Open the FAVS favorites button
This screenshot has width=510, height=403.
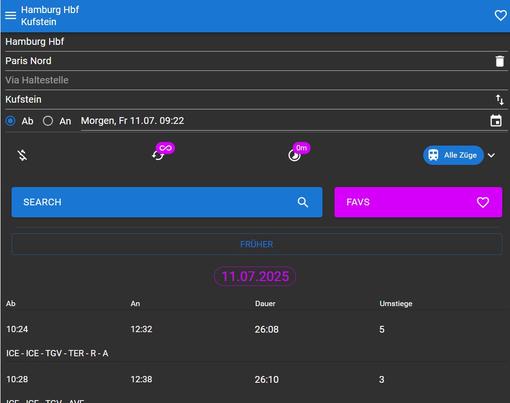click(x=418, y=202)
